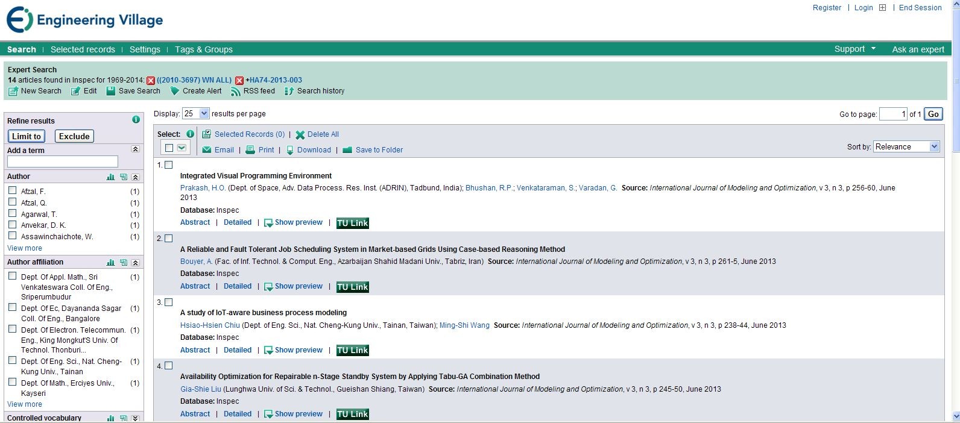Tick the select-all records checkbox
Viewport: 960px width, 423px height.
[169, 148]
